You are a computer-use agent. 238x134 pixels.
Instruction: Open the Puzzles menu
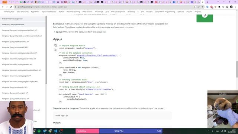point(189,12)
